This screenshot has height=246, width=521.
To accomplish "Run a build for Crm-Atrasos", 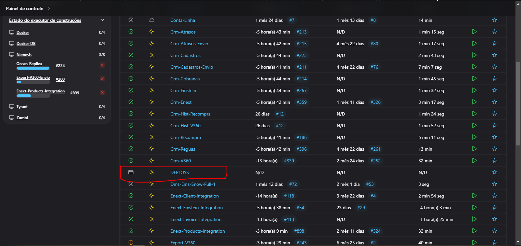I will [x=474, y=32].
